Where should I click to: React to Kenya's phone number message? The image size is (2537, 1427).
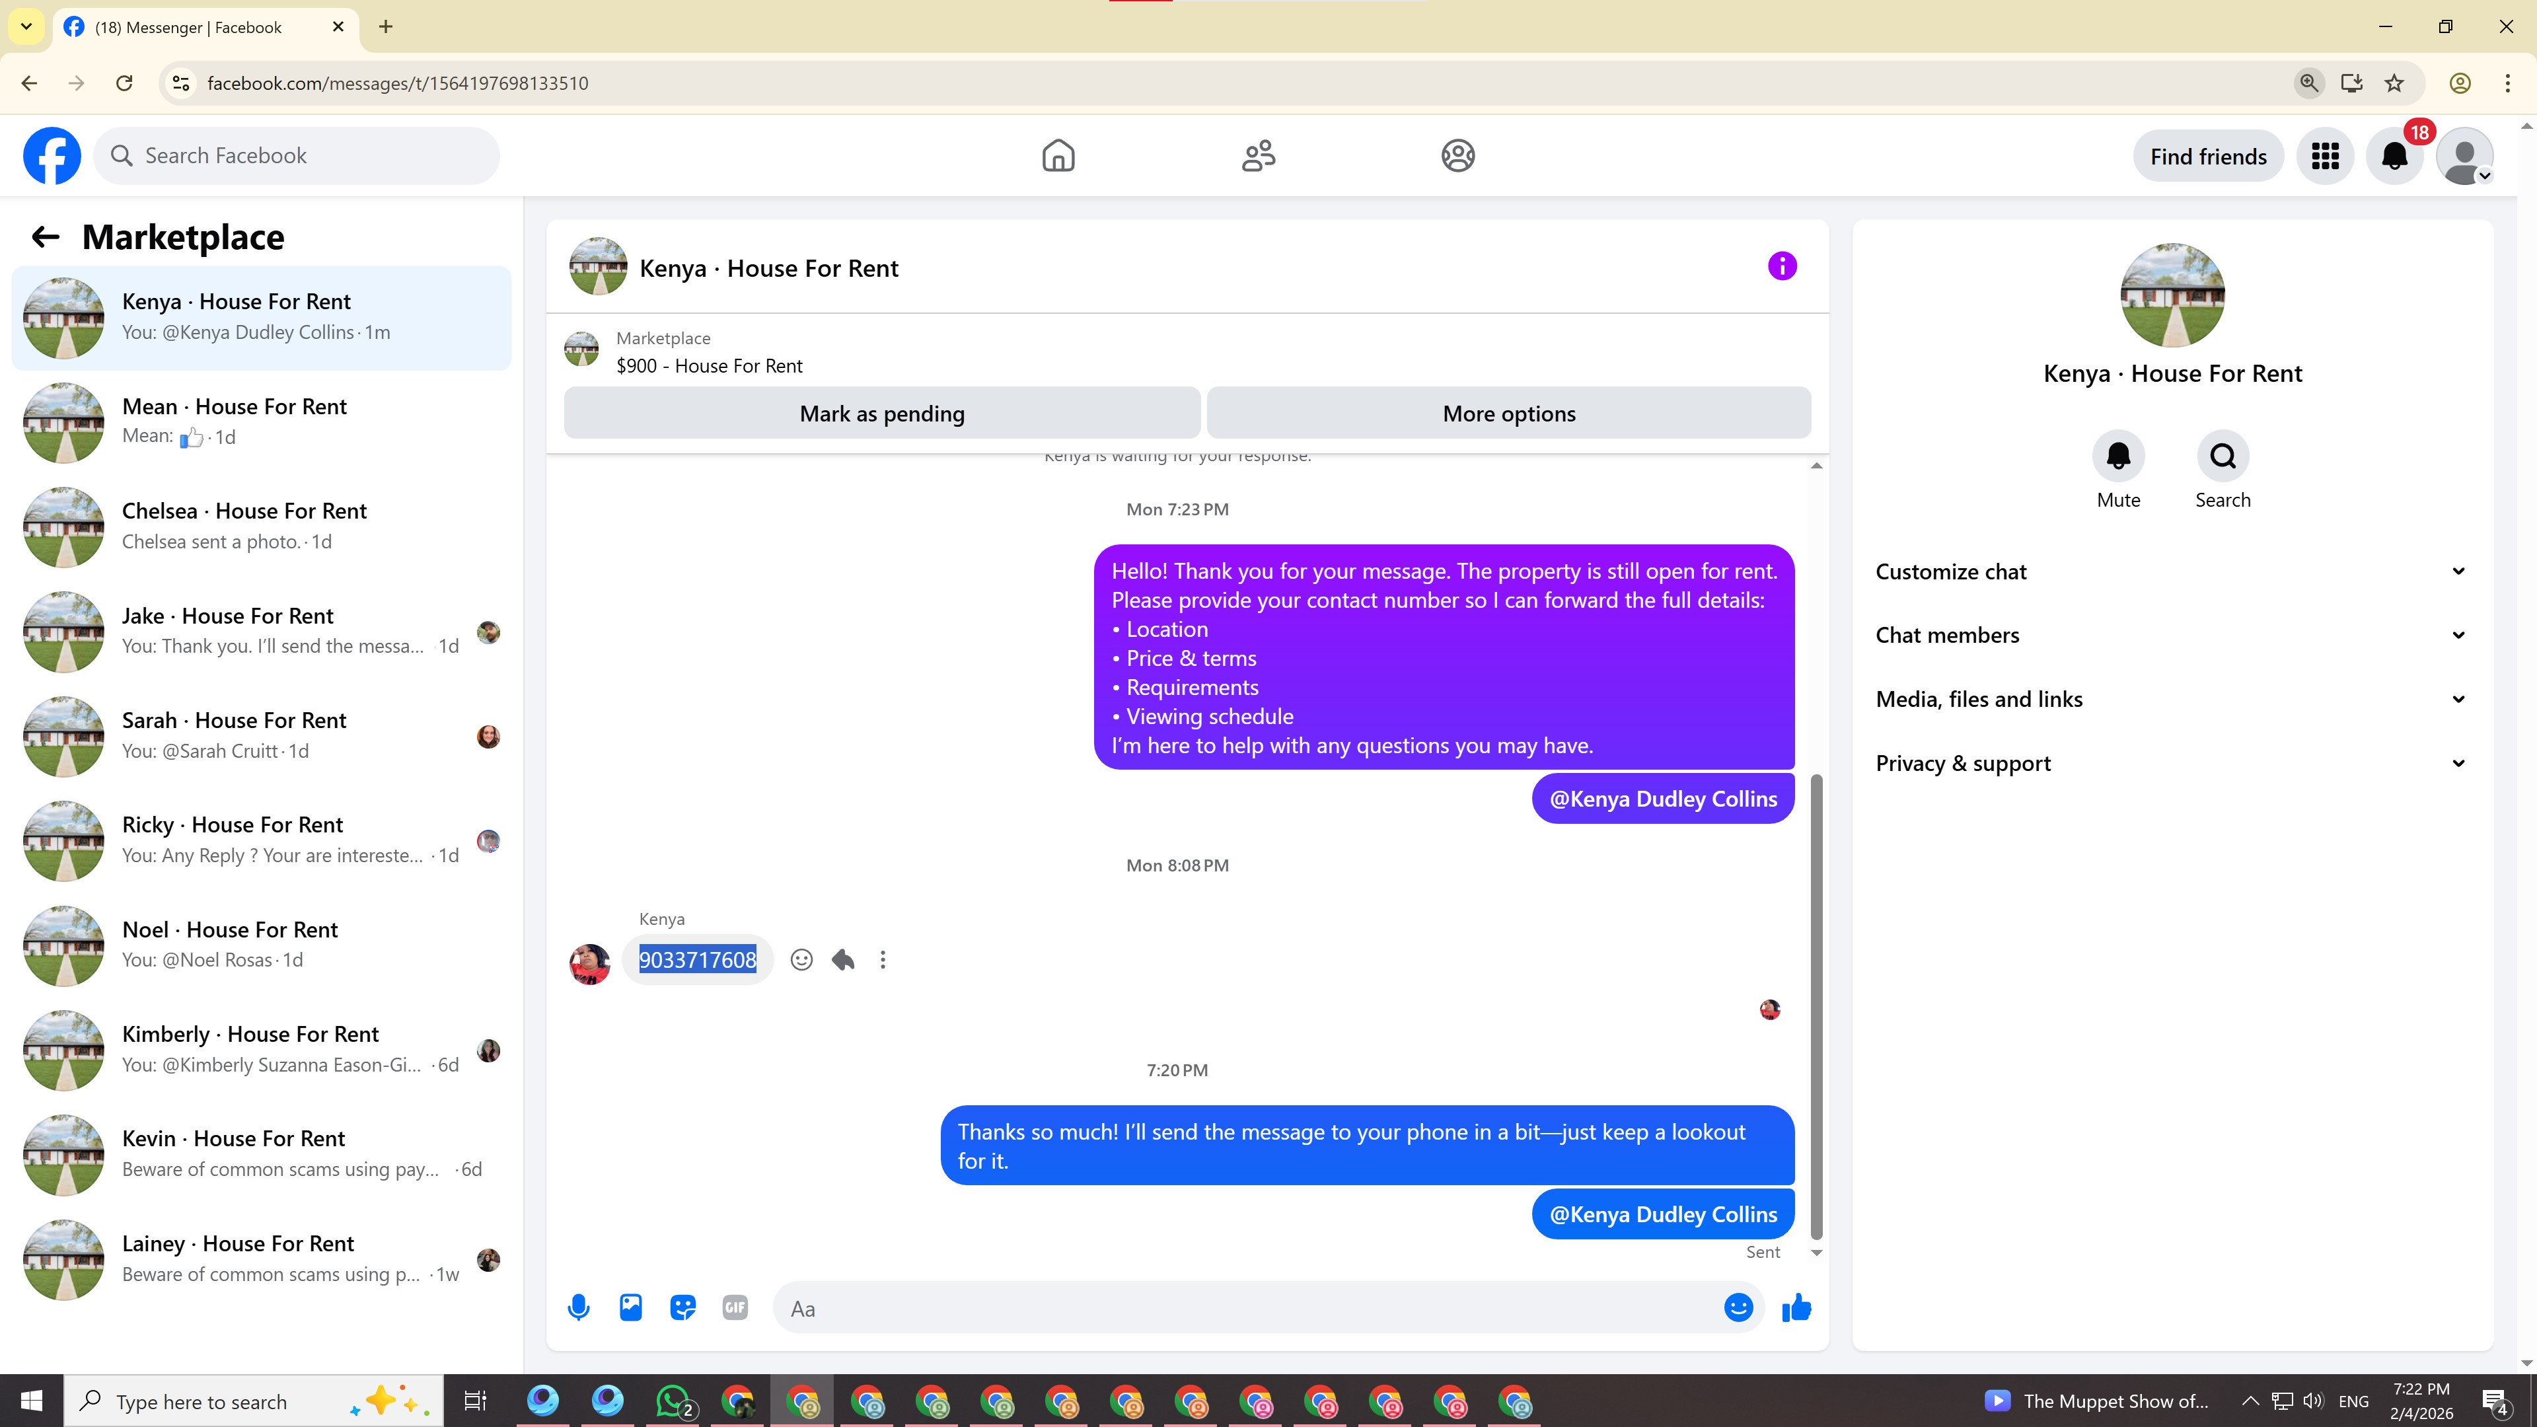[x=801, y=959]
